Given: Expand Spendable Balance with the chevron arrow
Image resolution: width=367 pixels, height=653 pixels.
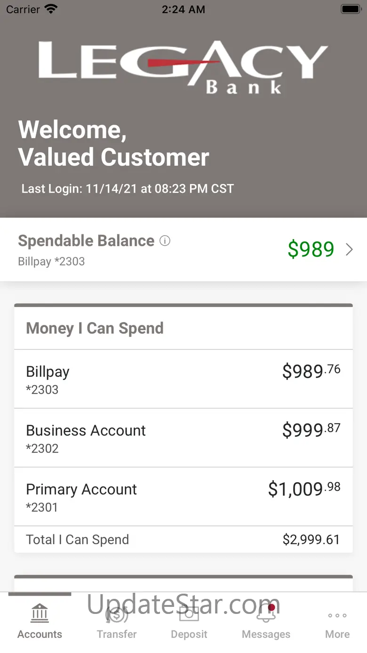Looking at the screenshot, I should coord(349,250).
